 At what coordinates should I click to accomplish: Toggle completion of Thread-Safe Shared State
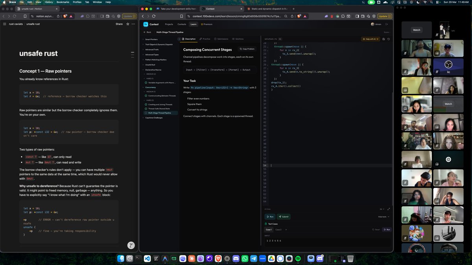tap(146, 109)
